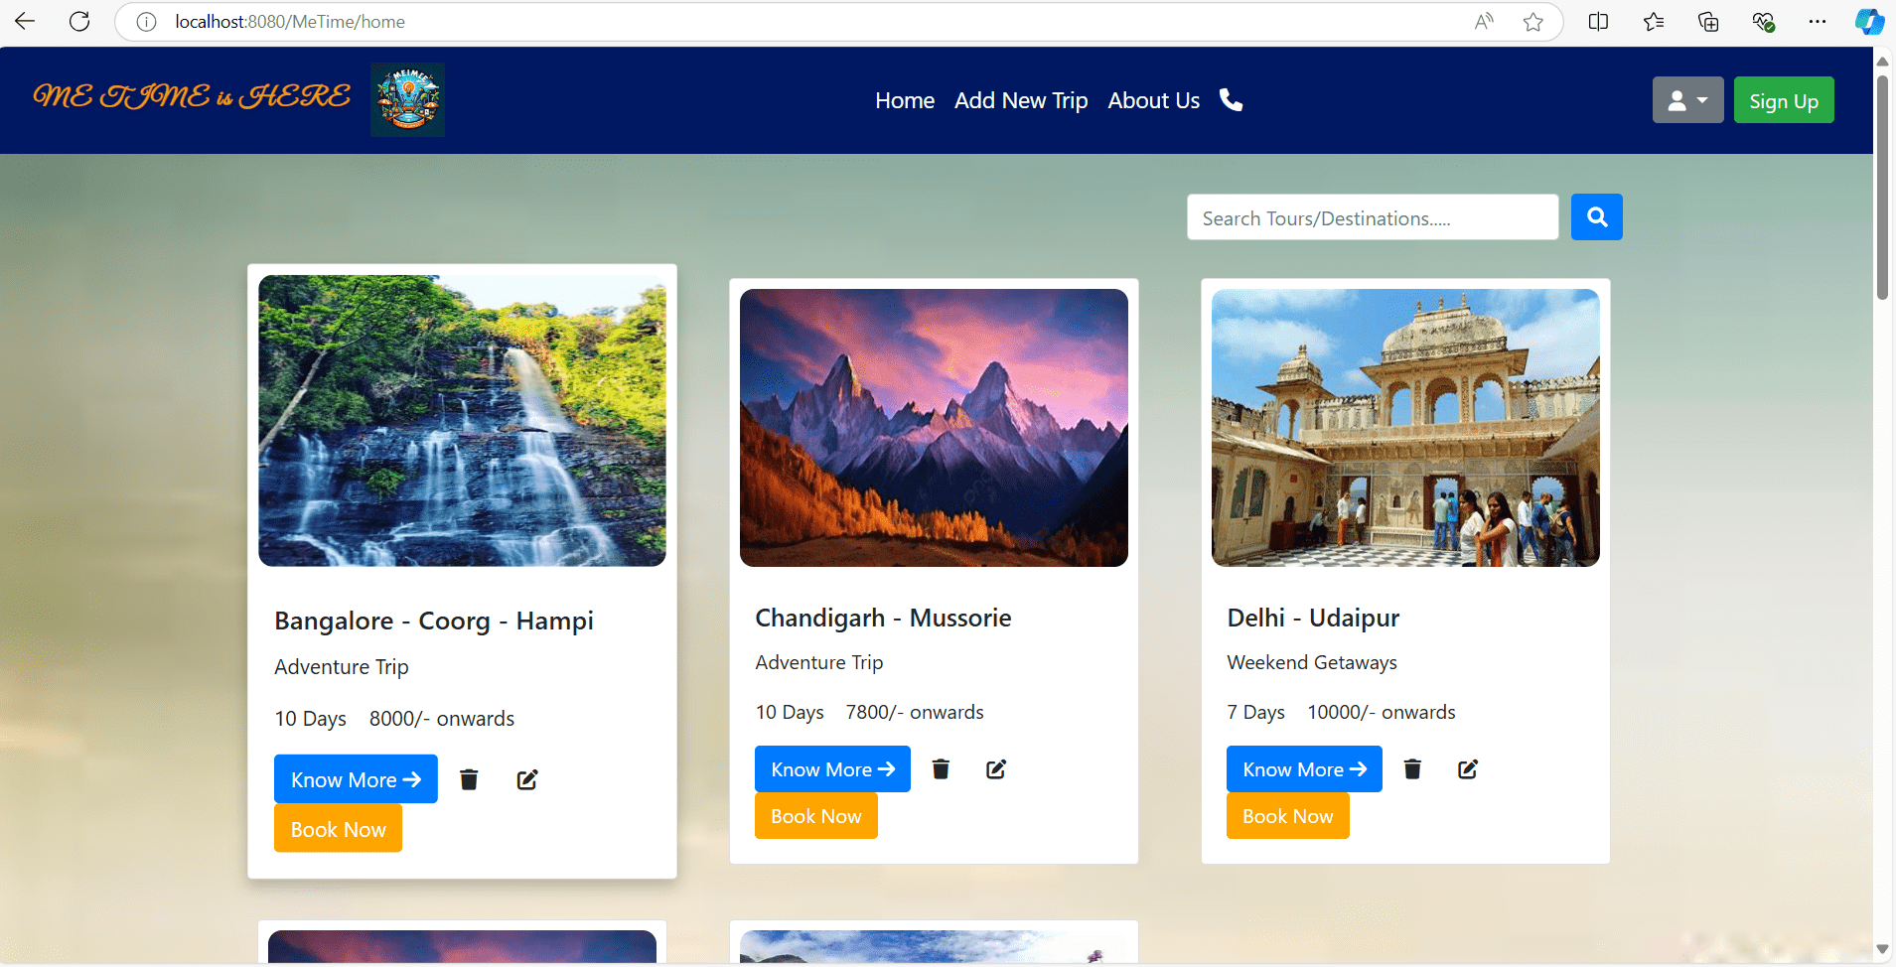The image size is (1896, 967).
Task: Click inside the Search Tours/Destinations input field
Action: tap(1373, 217)
